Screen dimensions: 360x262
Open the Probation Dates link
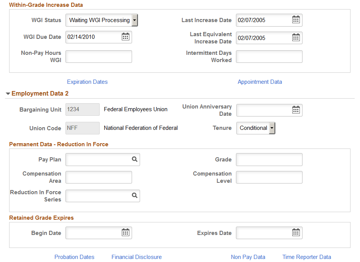74,257
